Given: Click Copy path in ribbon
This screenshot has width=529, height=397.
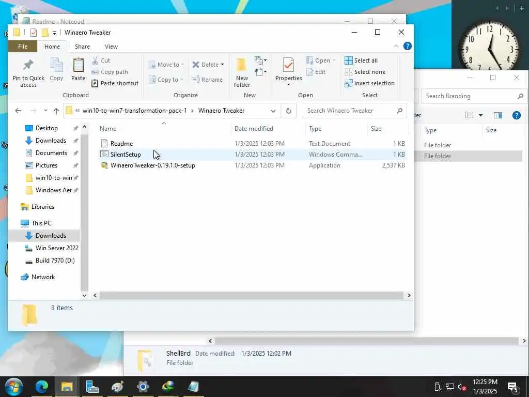Looking at the screenshot, I should pos(110,72).
